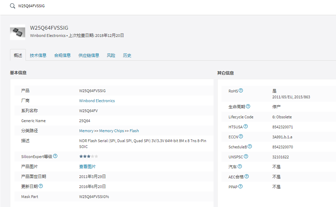Click UNSPSC code 32101622
The height and width of the screenshot is (207, 336).
pos(280,157)
